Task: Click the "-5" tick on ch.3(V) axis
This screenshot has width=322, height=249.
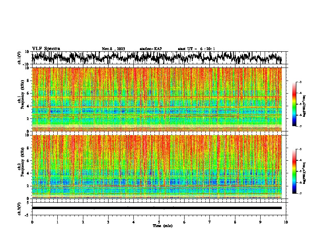Action: click(x=28, y=215)
